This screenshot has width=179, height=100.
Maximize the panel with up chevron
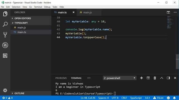pyautogui.click(x=162, y=78)
